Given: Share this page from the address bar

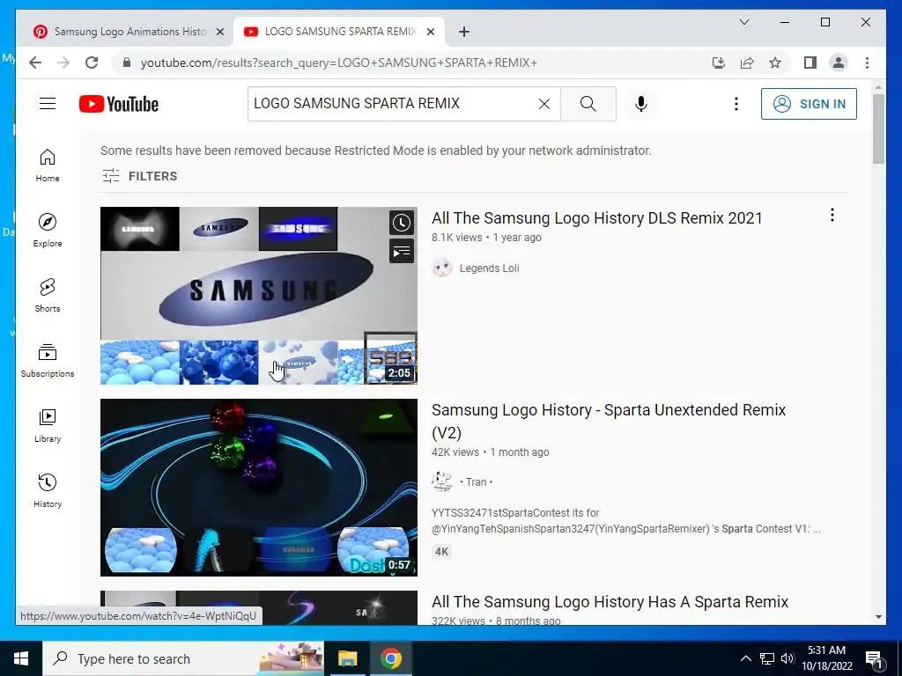Looking at the screenshot, I should click(x=747, y=62).
